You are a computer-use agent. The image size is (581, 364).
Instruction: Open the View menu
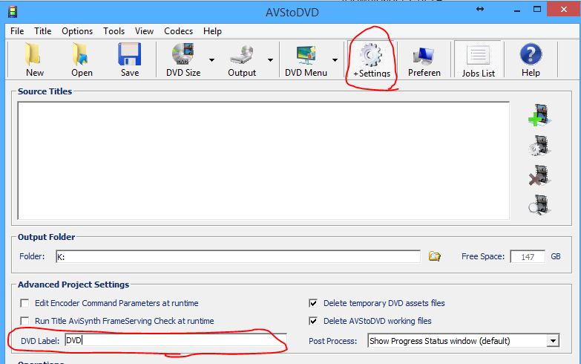click(x=144, y=31)
